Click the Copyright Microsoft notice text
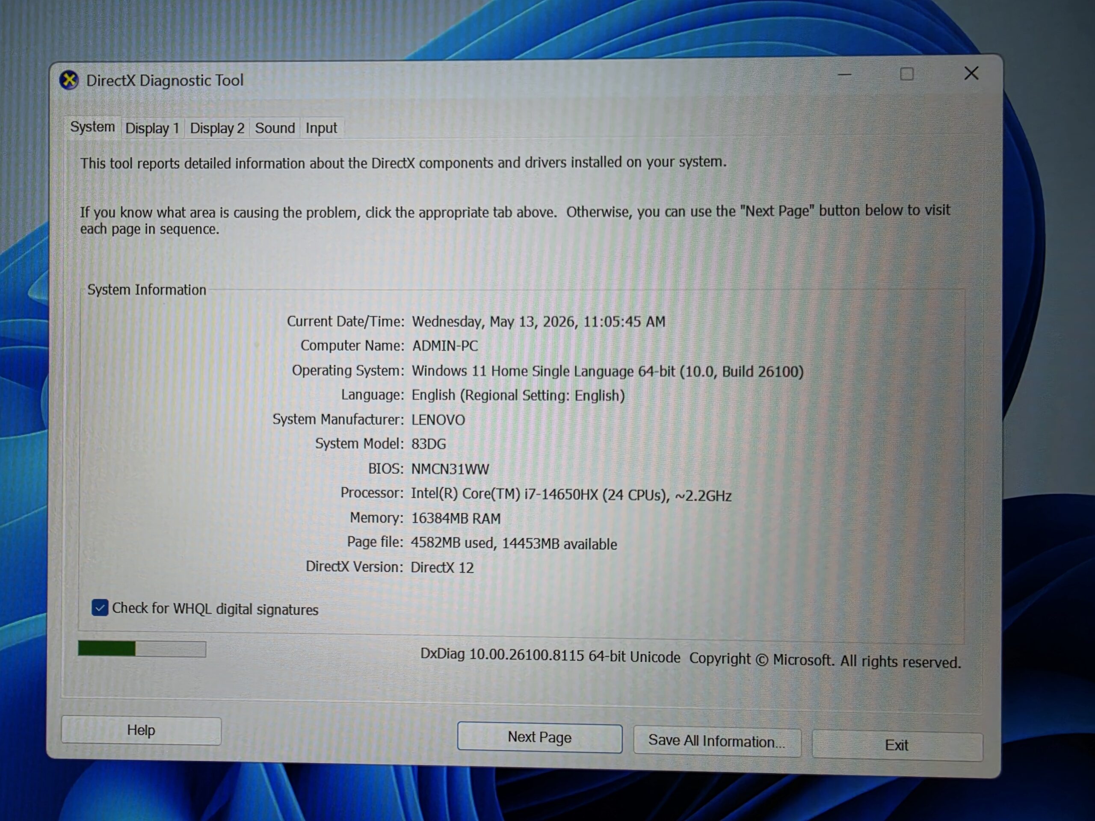 pos(825,660)
